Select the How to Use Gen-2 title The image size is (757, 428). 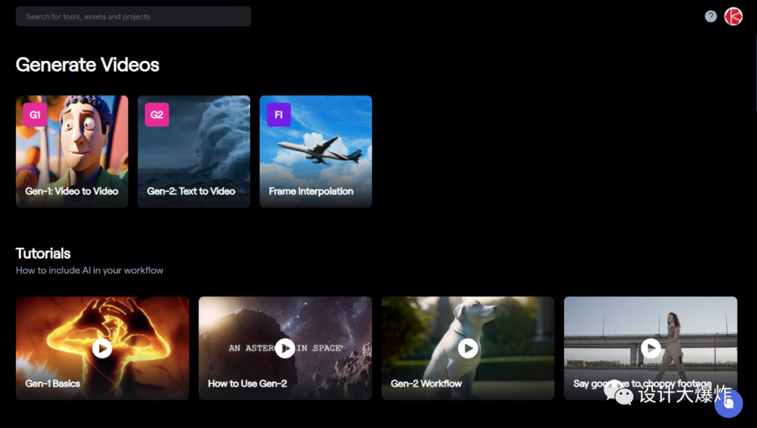(247, 384)
